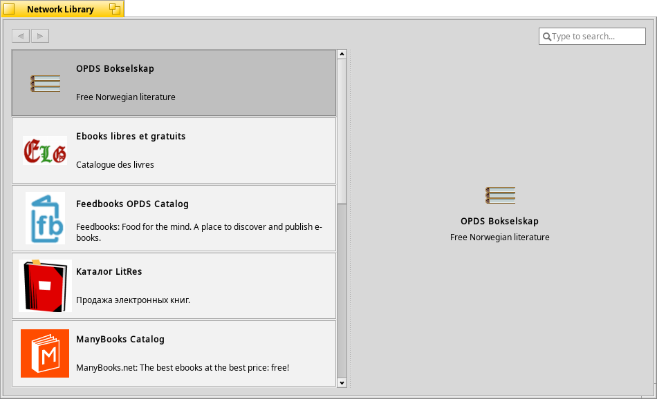
Task: Click OPDS Bokselskap heading in details pane
Action: click(499, 222)
